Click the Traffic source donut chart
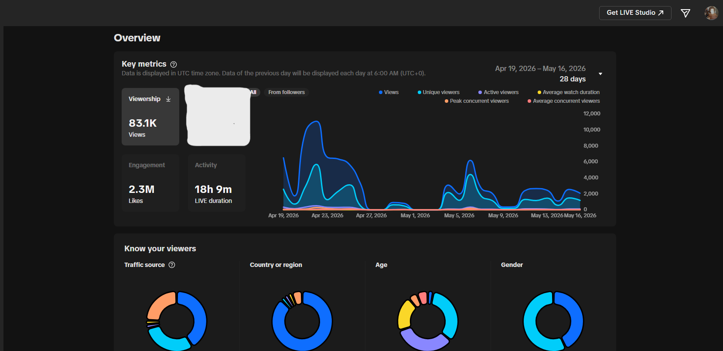Screen dimensions: 723x351 pos(177,321)
